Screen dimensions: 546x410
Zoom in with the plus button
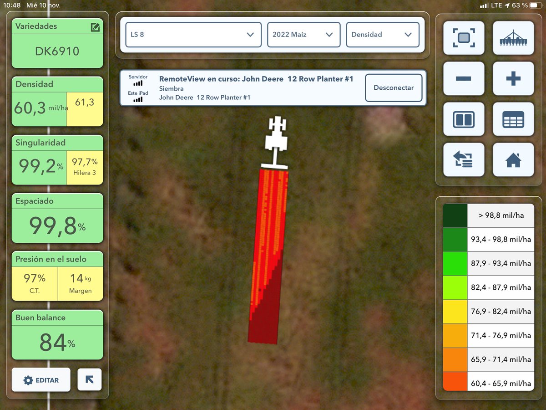point(513,79)
